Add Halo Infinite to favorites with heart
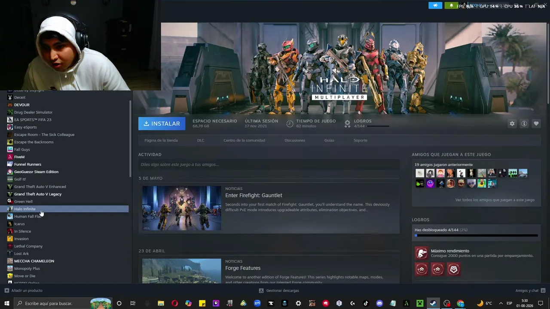This screenshot has width=550, height=309. pyautogui.click(x=536, y=124)
